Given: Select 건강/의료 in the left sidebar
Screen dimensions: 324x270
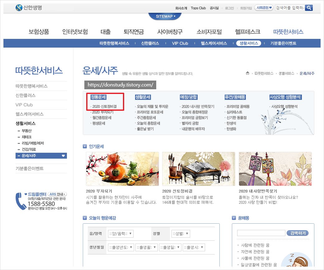Looking at the screenshot, I should (x=29, y=149).
